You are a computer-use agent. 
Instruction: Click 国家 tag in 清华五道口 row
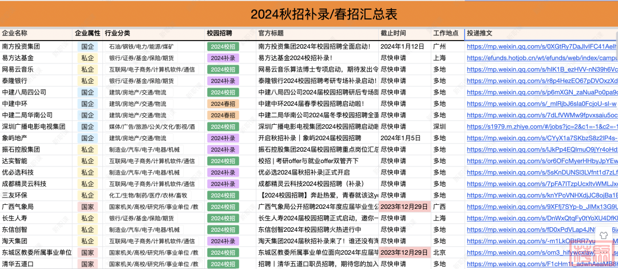coord(88,264)
